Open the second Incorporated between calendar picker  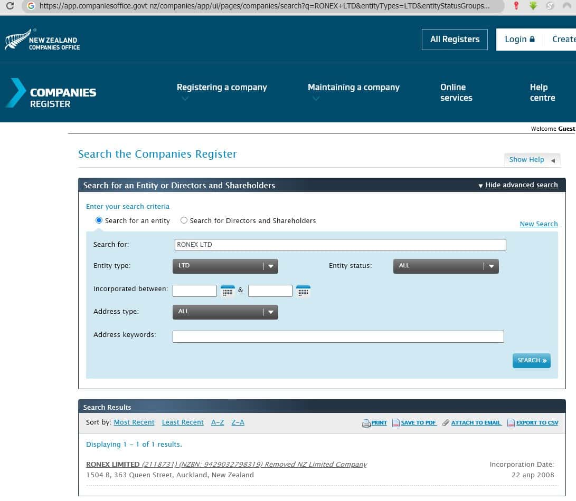[x=303, y=291]
